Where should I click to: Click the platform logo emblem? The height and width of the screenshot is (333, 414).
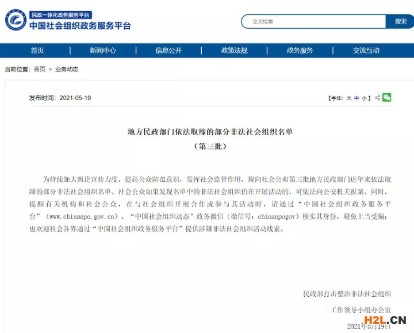(x=16, y=20)
